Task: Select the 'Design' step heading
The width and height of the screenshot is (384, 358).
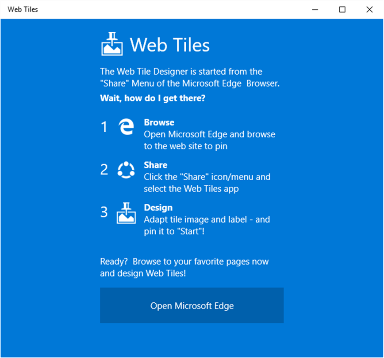Action: click(x=158, y=208)
